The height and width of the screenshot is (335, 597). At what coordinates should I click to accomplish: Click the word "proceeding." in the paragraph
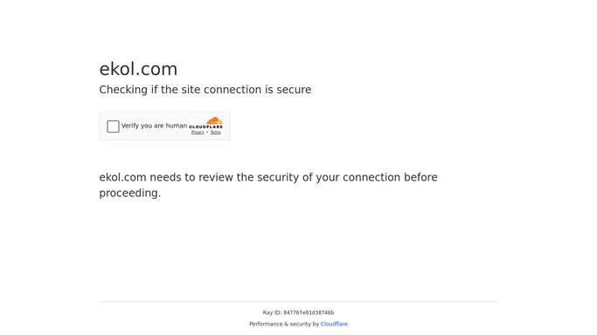tap(130, 194)
